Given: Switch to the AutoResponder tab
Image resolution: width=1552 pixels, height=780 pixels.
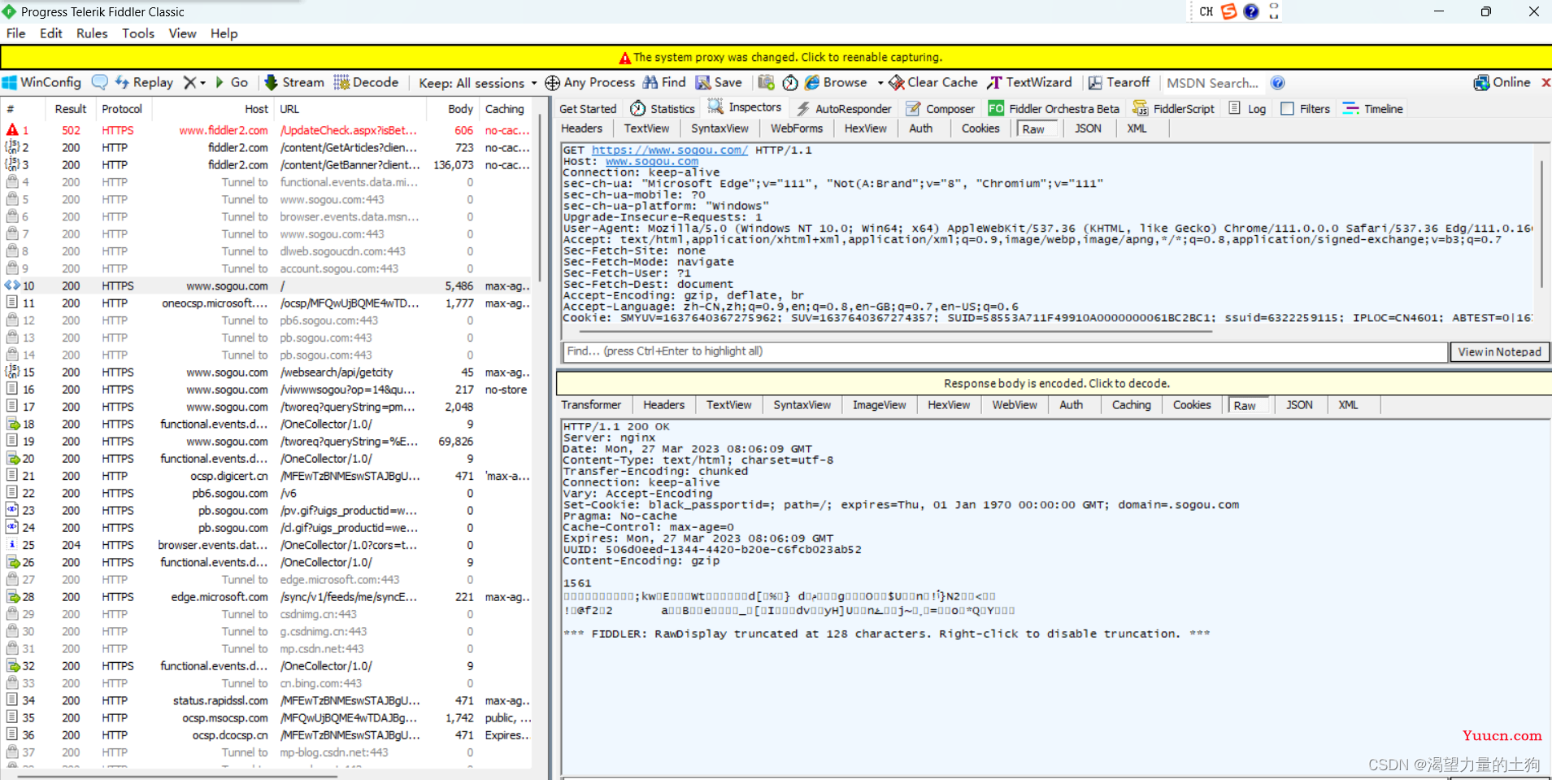Looking at the screenshot, I should (843, 108).
